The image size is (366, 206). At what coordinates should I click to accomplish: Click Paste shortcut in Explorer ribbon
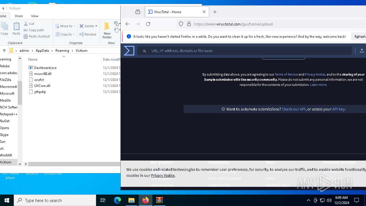coord(37,36)
